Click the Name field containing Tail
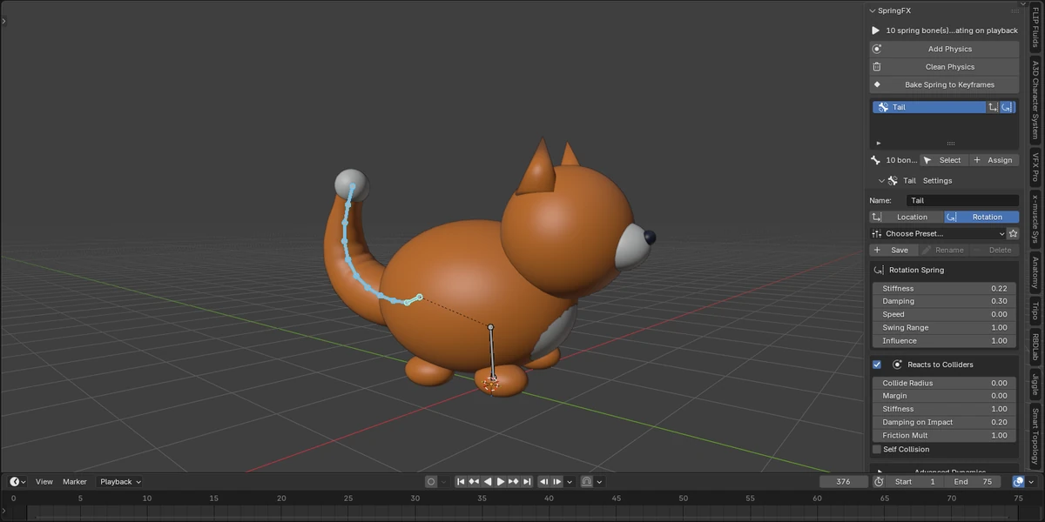 (962, 200)
